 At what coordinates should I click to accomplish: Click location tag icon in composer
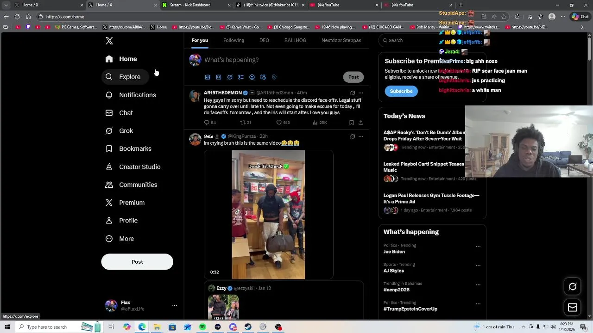[274, 77]
